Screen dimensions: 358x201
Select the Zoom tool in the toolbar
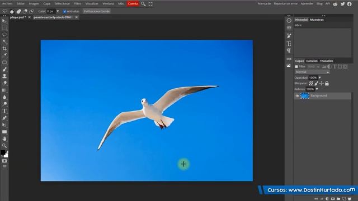[x=4, y=145]
